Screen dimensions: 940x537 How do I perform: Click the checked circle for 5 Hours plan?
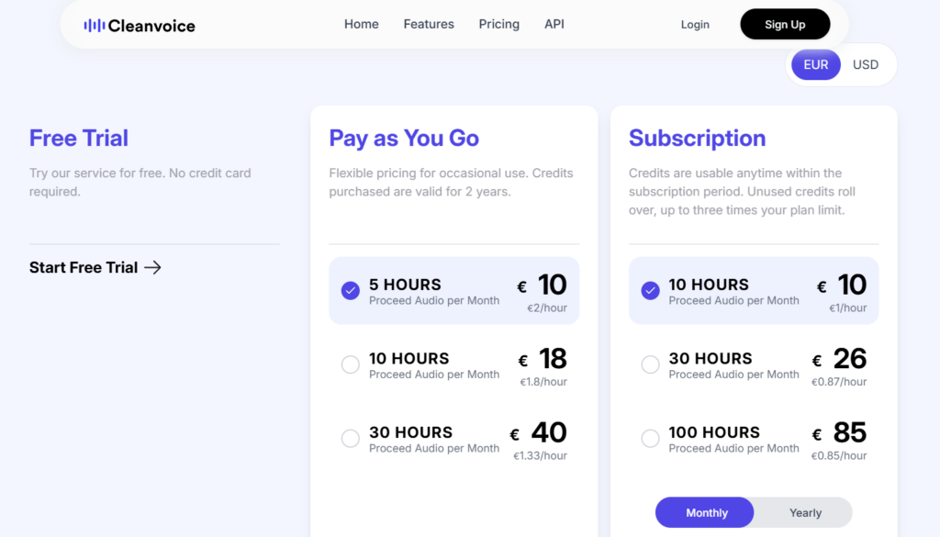350,291
